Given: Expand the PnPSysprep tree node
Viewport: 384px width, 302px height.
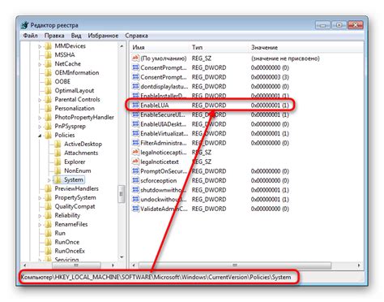Looking at the screenshot, I should tap(40, 127).
